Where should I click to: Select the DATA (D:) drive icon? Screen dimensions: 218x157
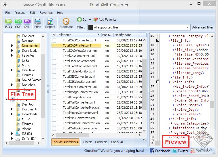click(18, 139)
